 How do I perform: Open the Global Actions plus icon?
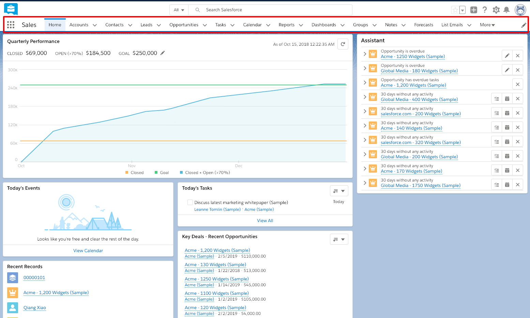(474, 10)
